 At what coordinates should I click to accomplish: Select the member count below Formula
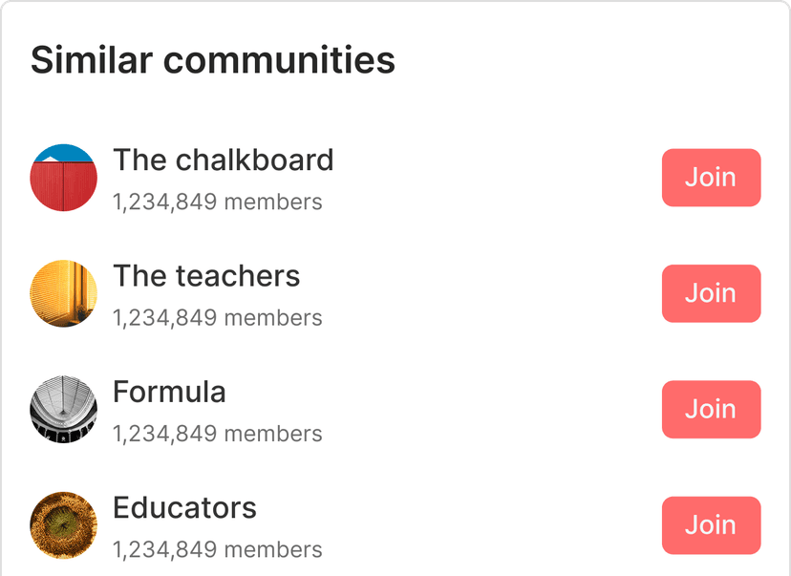(x=217, y=435)
